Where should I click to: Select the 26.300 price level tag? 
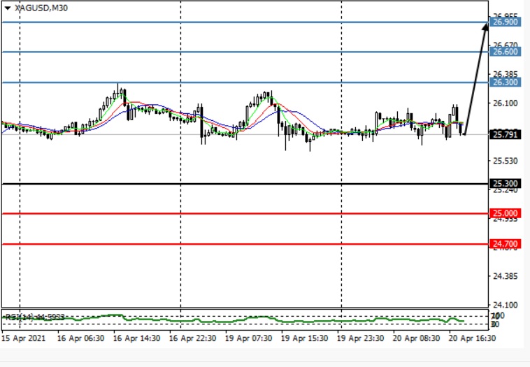(x=505, y=82)
